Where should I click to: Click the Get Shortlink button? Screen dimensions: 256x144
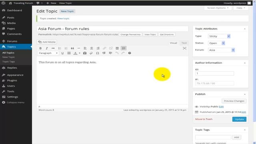167,34
